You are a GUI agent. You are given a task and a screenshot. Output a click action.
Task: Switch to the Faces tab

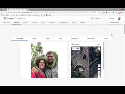[x=34, y=39]
